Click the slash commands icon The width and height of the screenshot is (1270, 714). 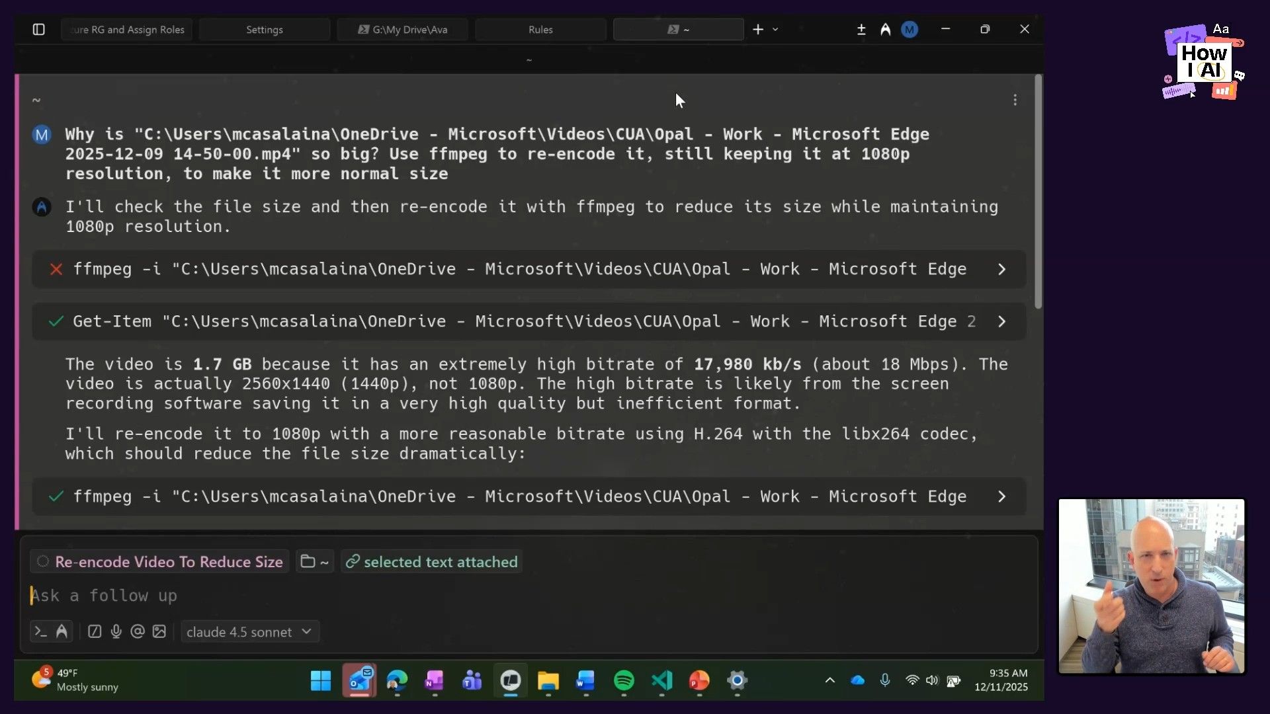(x=95, y=632)
